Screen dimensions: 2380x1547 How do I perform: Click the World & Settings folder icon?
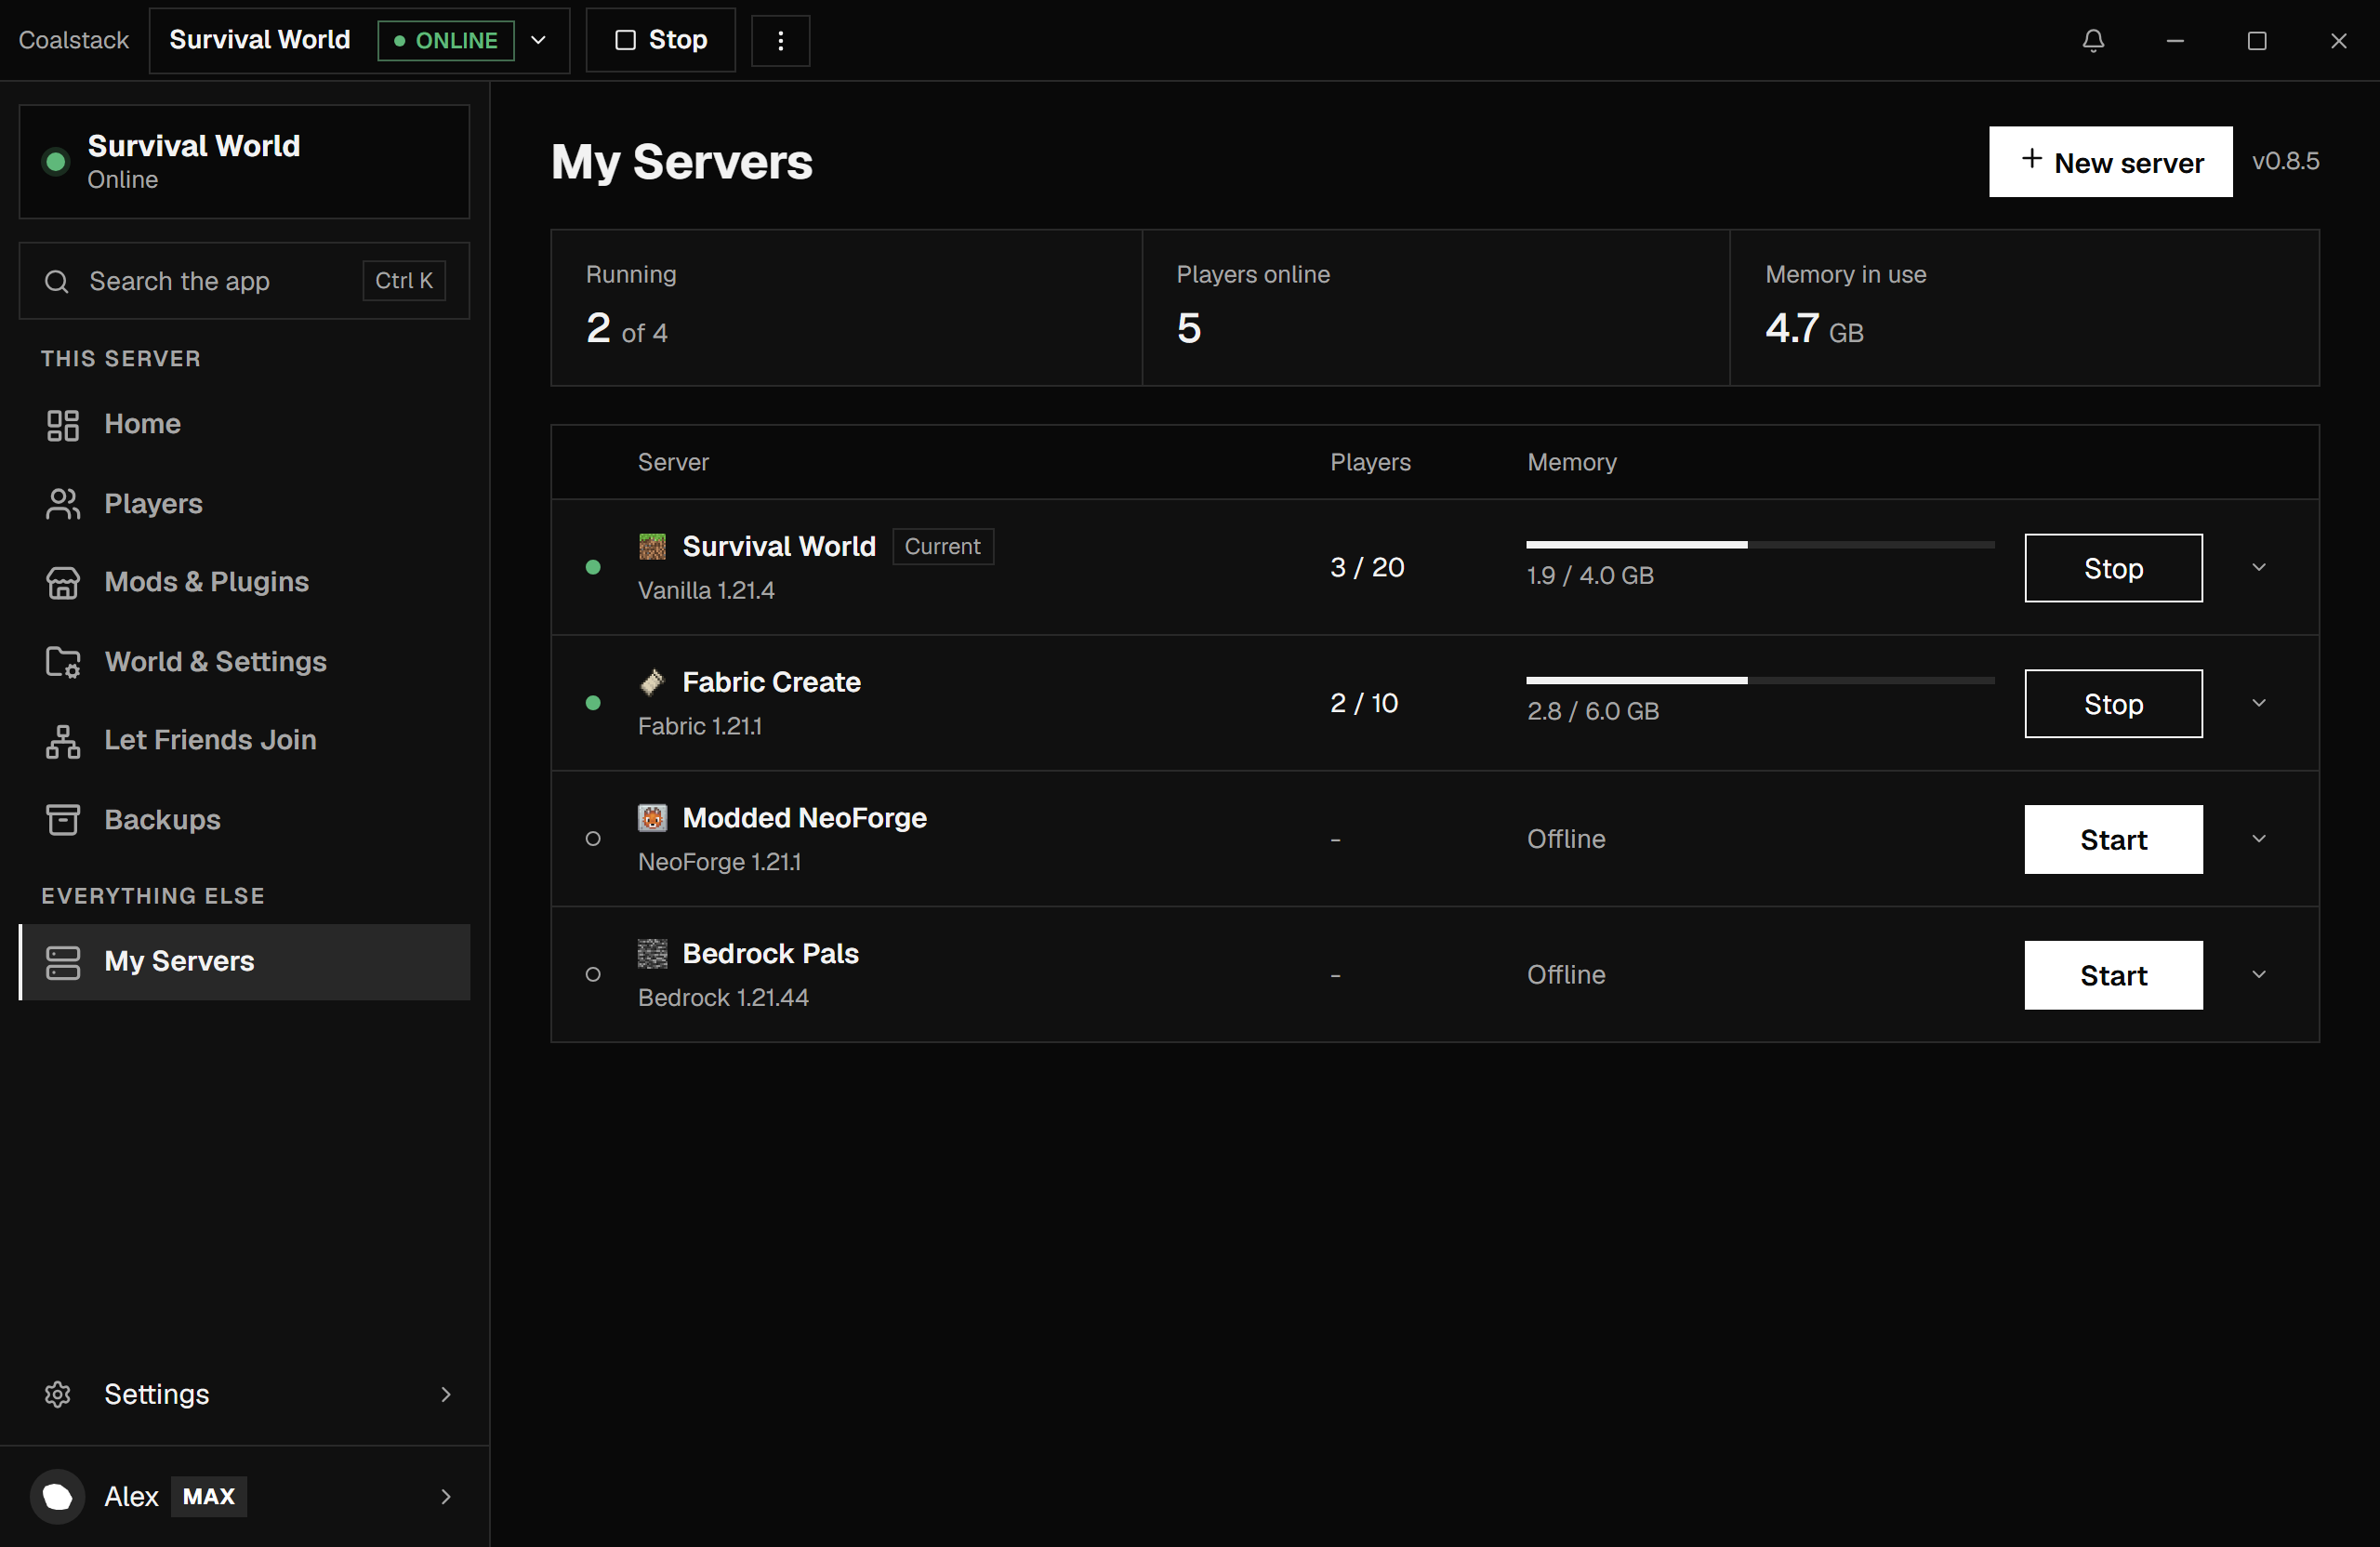(x=62, y=662)
